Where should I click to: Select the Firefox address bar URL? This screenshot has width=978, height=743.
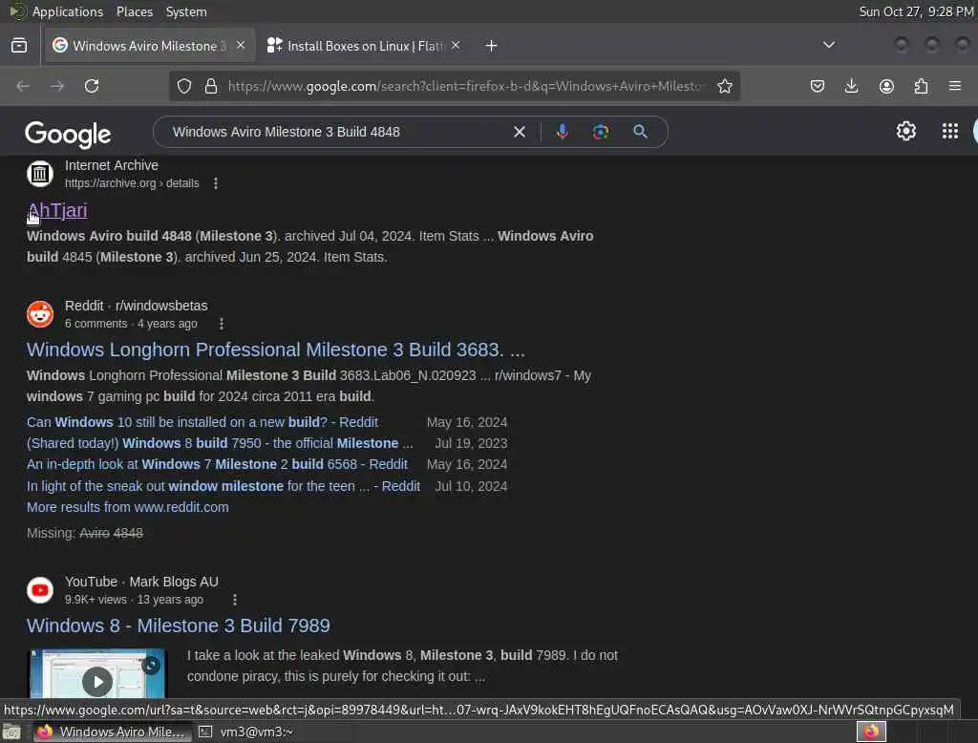click(466, 86)
